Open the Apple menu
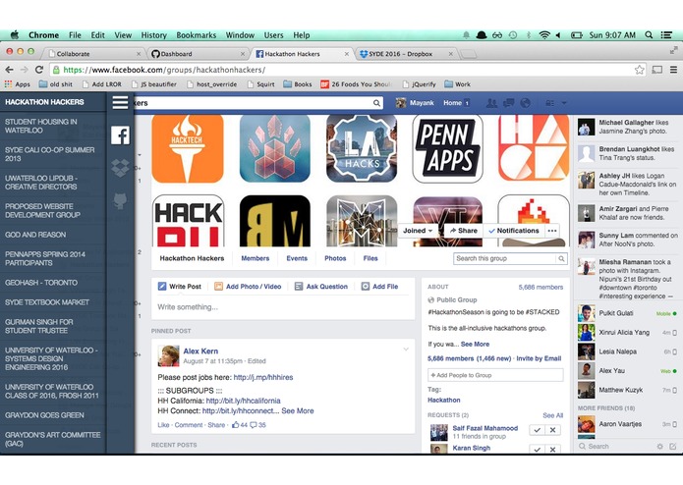The width and height of the screenshot is (683, 485). (15, 34)
